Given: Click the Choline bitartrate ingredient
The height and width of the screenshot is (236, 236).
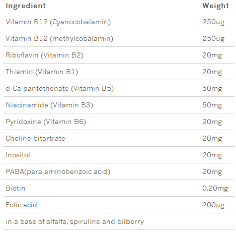Looking at the screenshot, I should pyautogui.click(x=35, y=138).
